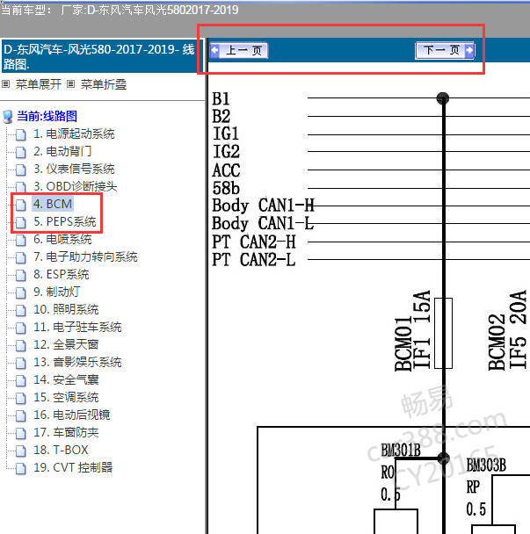Click the page icon next to 6. 电喷系统

(21, 240)
